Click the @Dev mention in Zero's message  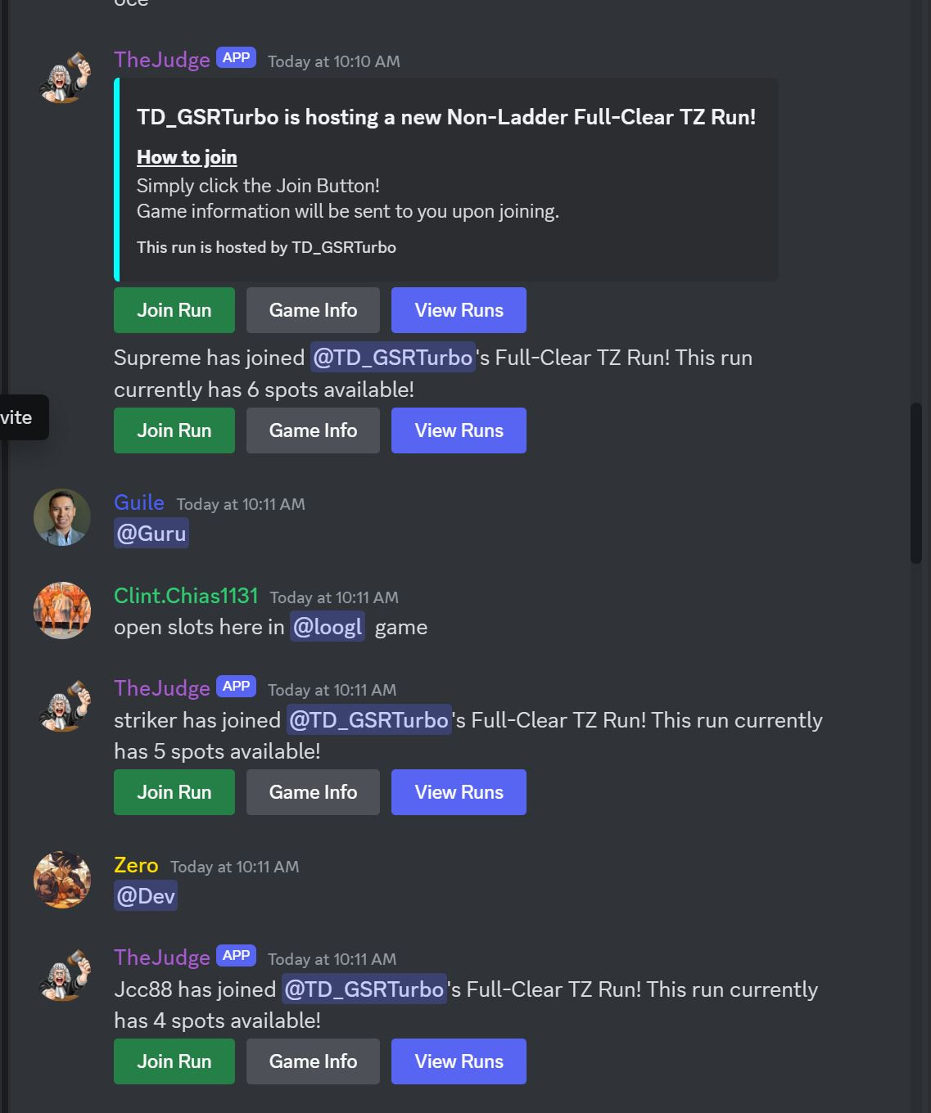pyautogui.click(x=146, y=896)
